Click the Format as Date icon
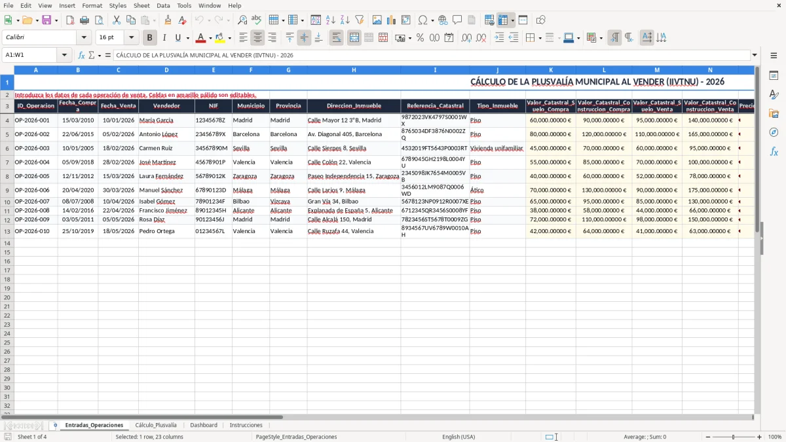 [x=449, y=38]
